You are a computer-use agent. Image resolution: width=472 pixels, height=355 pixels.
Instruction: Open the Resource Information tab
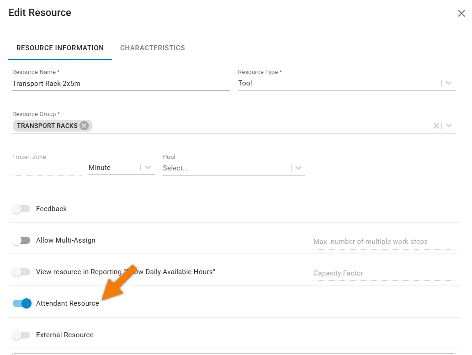[x=60, y=48]
